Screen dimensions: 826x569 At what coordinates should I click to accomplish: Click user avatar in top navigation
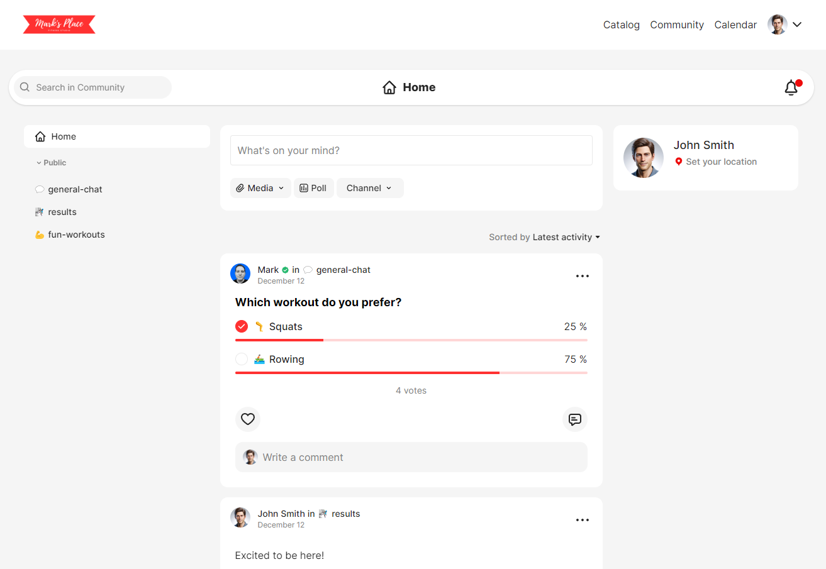pos(778,25)
